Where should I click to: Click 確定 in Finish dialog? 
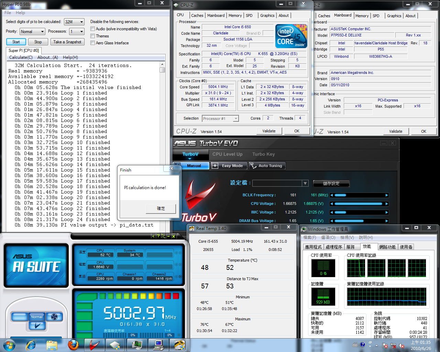point(161,209)
